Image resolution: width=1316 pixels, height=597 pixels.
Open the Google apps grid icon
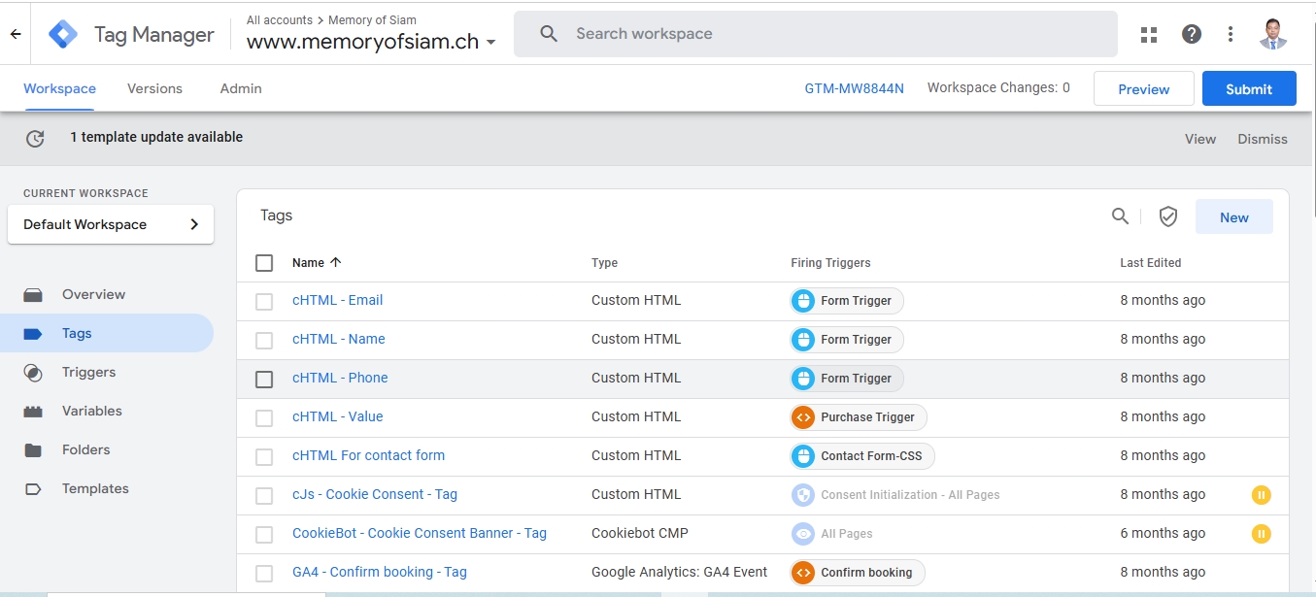[1149, 34]
